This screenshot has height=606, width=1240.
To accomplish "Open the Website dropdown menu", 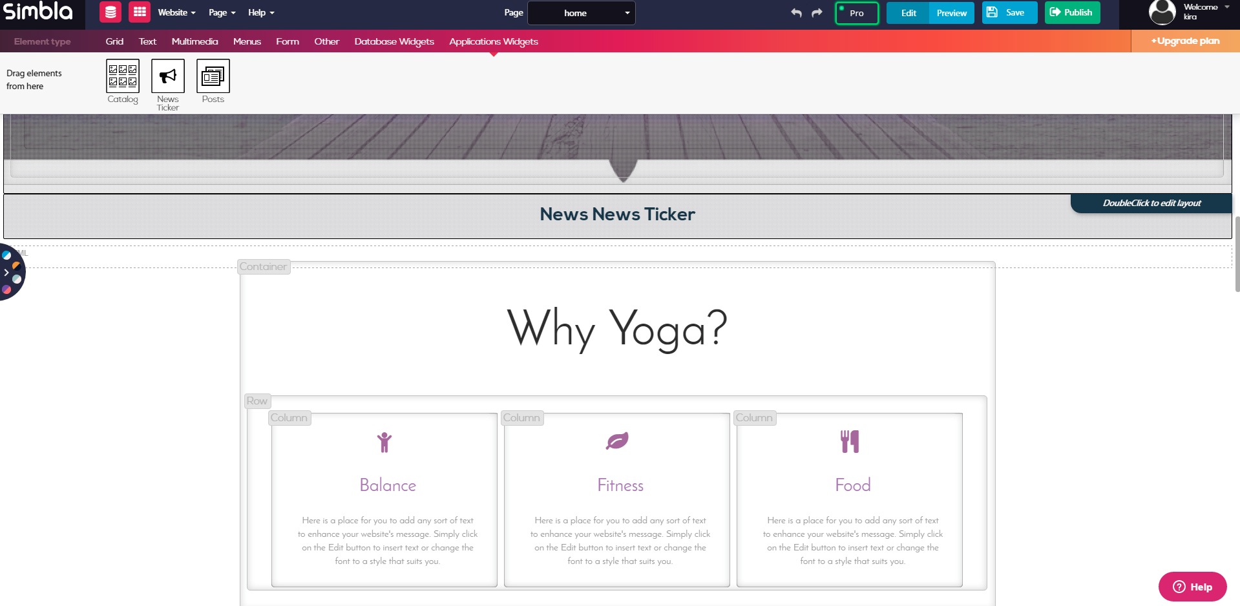I will pyautogui.click(x=176, y=12).
